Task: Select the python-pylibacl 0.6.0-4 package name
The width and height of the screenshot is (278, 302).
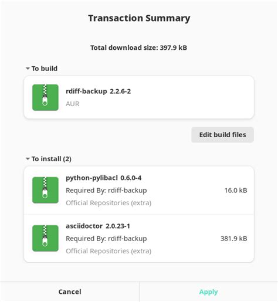Action: click(103, 178)
